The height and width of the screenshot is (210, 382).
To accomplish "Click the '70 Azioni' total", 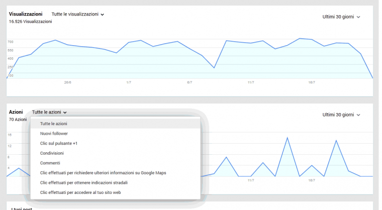I will pyautogui.click(x=18, y=120).
